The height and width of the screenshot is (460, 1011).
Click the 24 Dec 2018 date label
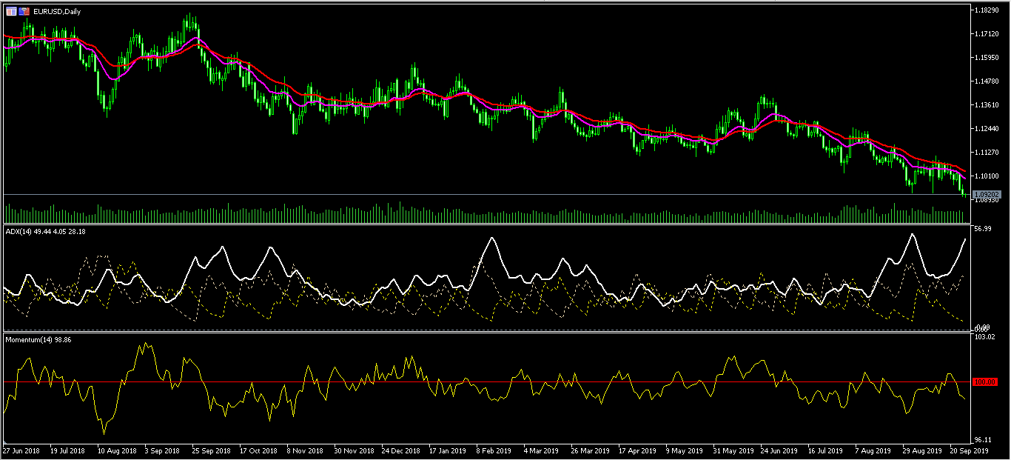pyautogui.click(x=400, y=450)
